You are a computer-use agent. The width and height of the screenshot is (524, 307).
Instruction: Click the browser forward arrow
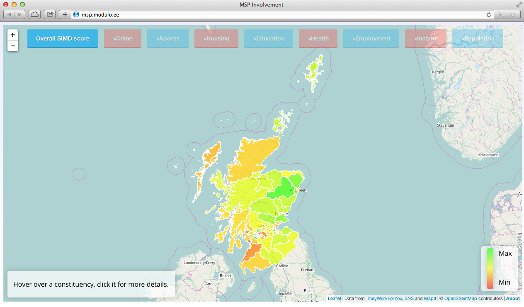(x=20, y=14)
